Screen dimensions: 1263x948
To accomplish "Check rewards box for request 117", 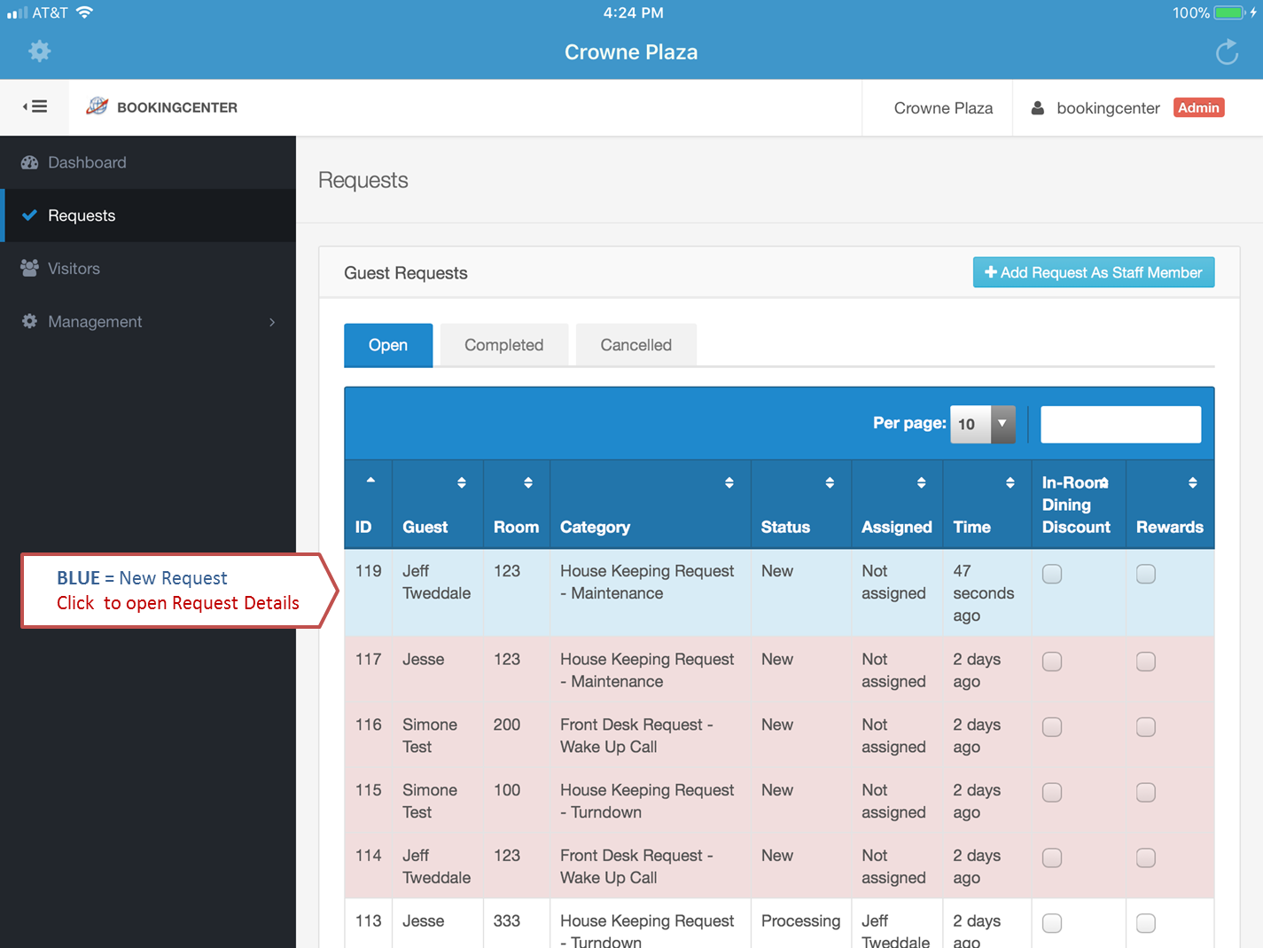I will pos(1146,662).
